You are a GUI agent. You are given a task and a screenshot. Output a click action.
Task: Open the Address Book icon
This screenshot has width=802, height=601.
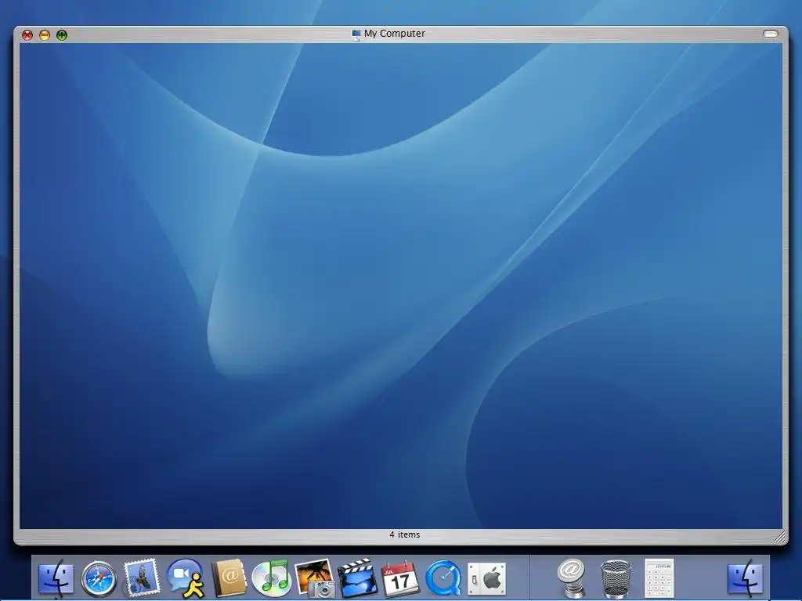pyautogui.click(x=229, y=578)
